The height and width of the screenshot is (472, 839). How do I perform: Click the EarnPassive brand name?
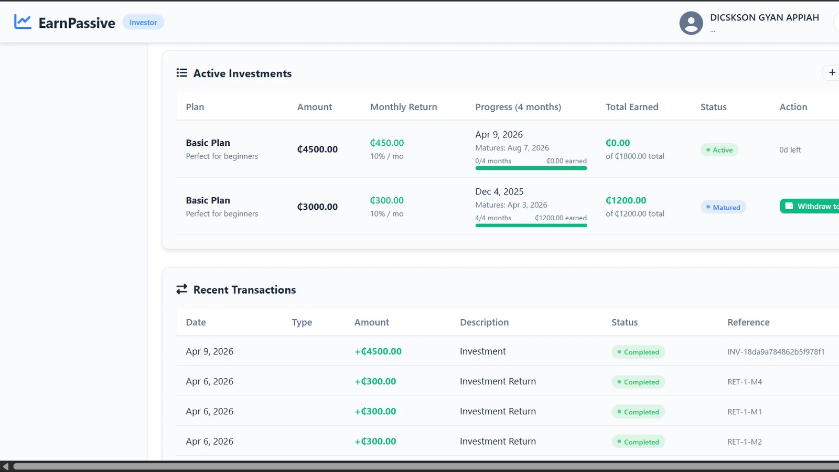click(x=77, y=23)
